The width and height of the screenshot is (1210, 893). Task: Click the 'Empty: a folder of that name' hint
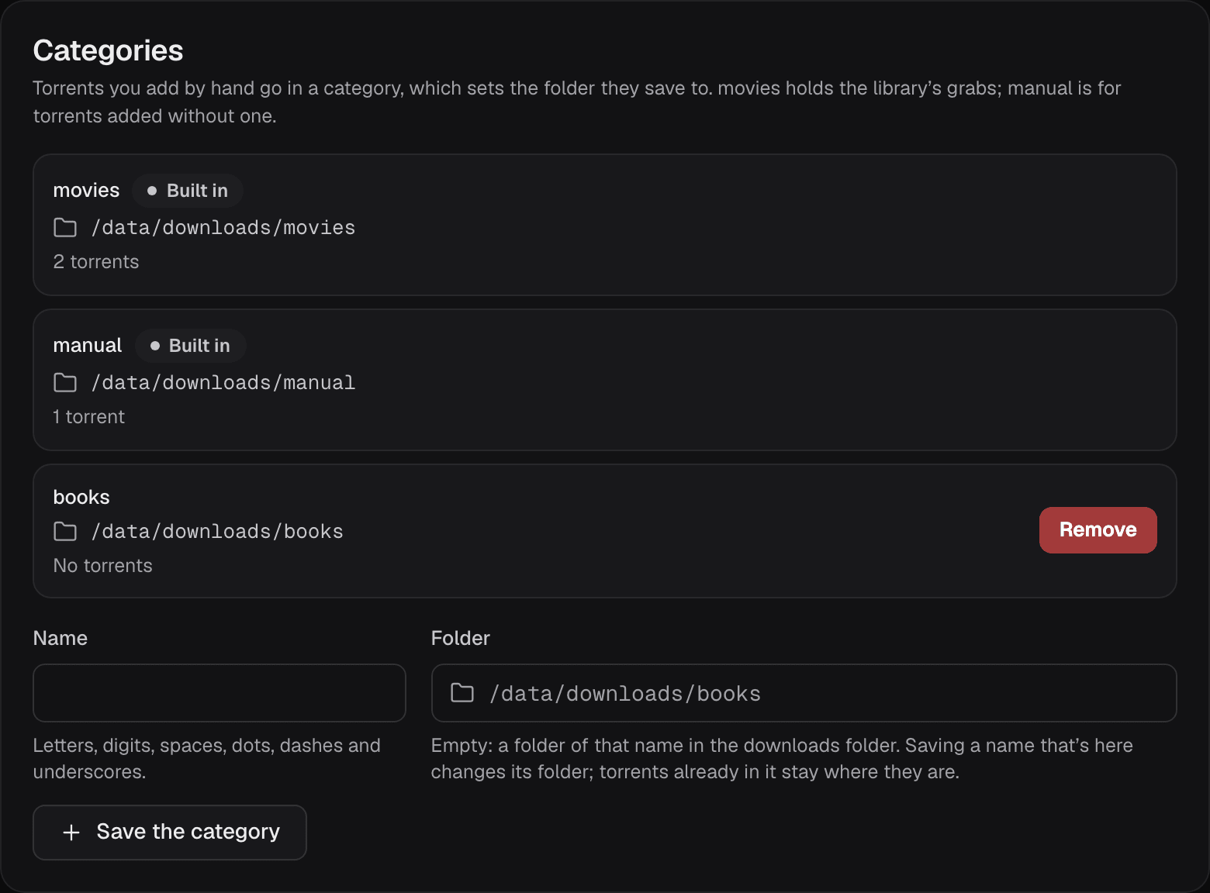[782, 758]
